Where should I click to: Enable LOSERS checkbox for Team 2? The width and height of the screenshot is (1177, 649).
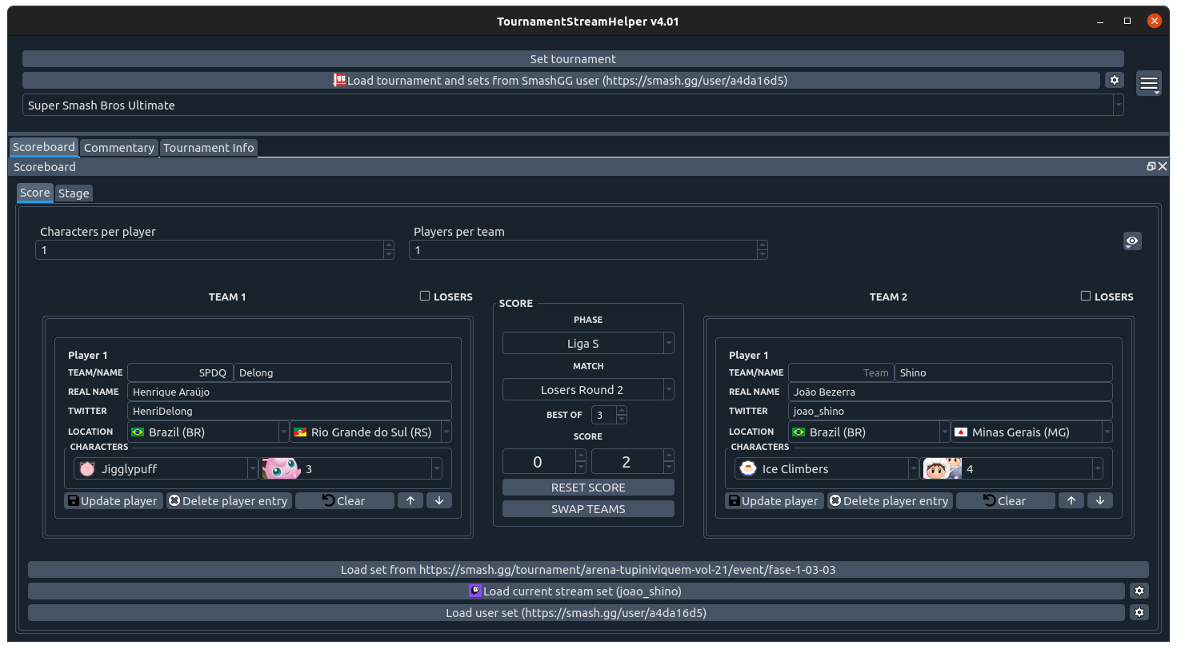[x=1086, y=296]
